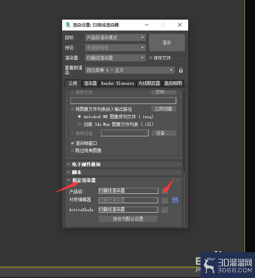Open the ActiveShade renderer chooser button

click(x=165, y=210)
